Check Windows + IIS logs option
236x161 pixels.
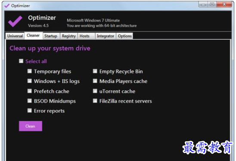(29, 81)
